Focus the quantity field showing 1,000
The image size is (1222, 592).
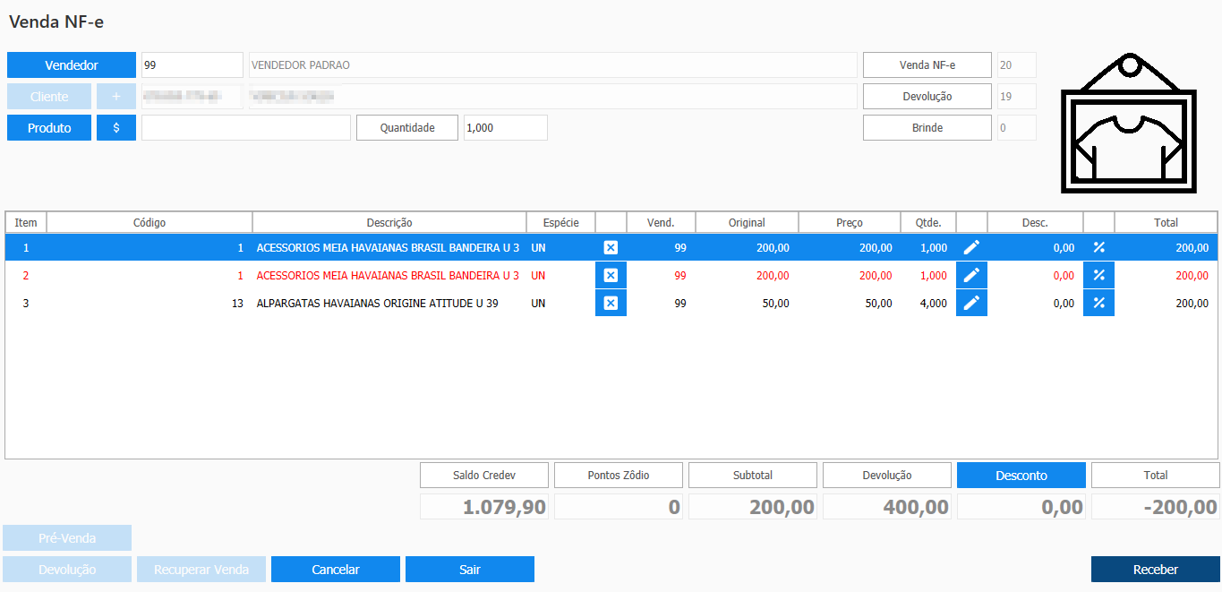[x=506, y=128]
